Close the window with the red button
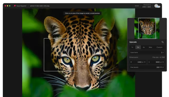 (5, 6)
